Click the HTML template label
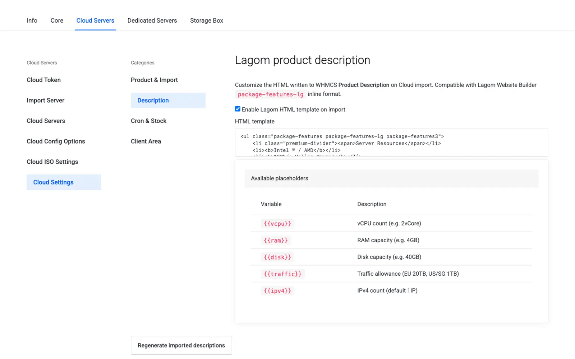This screenshot has width=575, height=359. [x=255, y=121]
